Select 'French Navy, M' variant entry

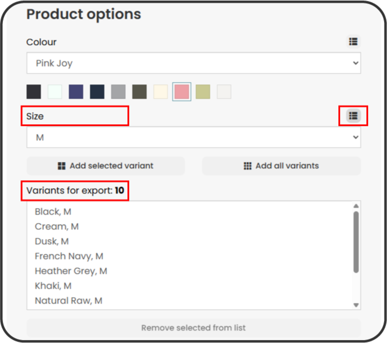pyautogui.click(x=69, y=256)
